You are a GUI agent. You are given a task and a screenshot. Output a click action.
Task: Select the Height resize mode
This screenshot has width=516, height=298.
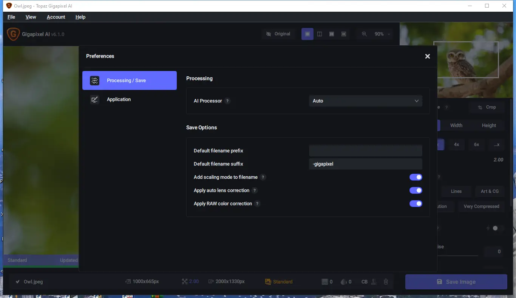click(489, 125)
